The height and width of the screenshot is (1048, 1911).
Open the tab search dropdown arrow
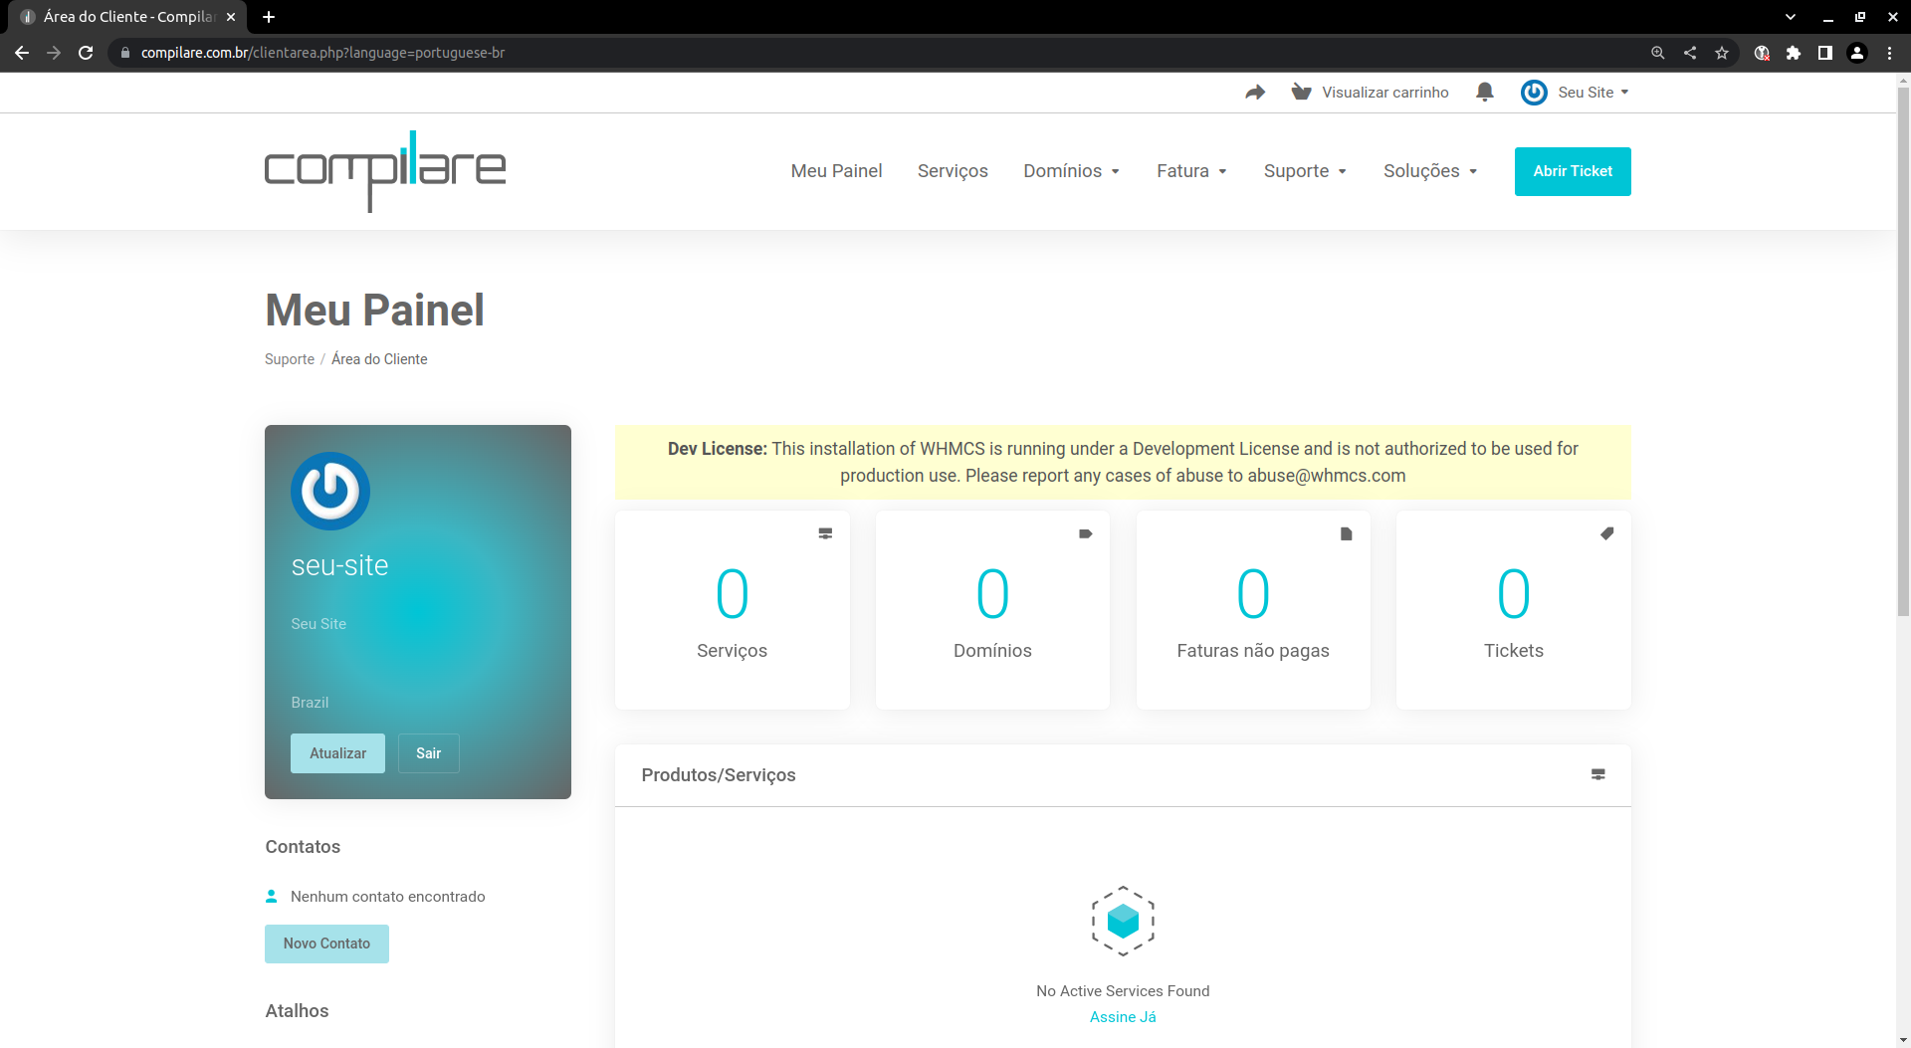click(x=1791, y=17)
